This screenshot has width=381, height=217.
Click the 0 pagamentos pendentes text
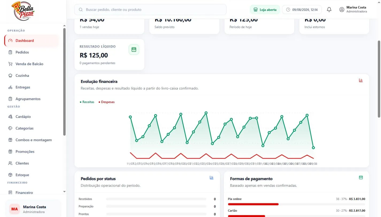(98, 63)
